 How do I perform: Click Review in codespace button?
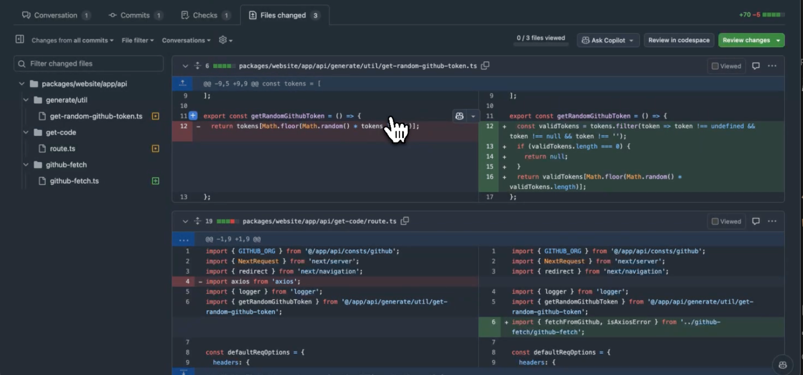click(678, 40)
